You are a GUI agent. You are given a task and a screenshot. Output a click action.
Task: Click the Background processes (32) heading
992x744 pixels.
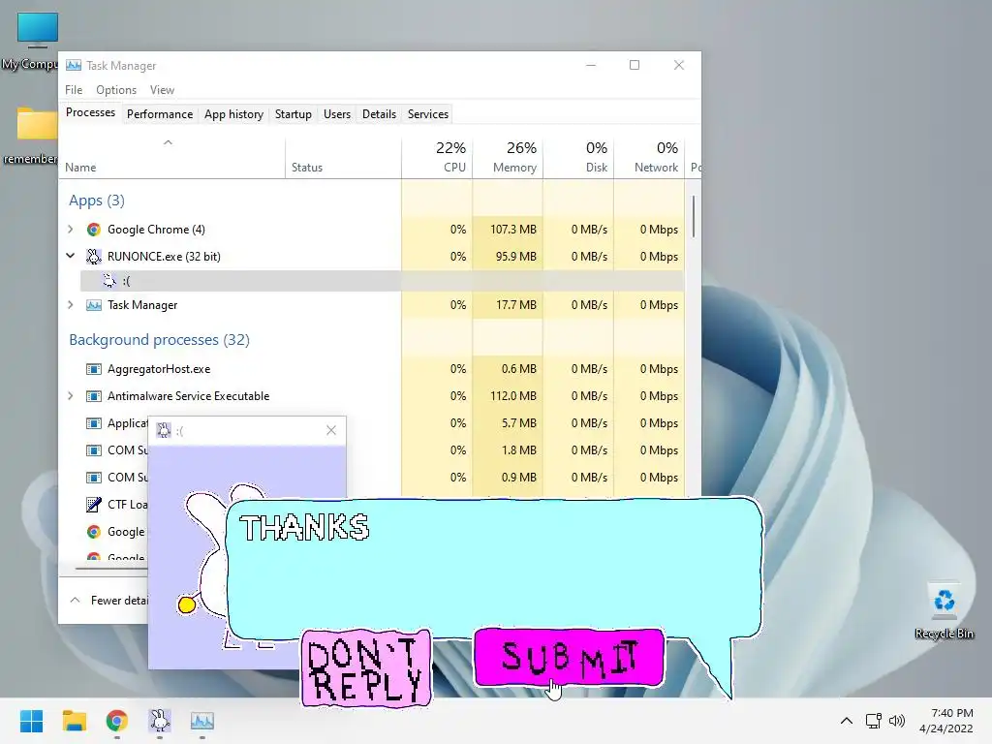(x=160, y=340)
